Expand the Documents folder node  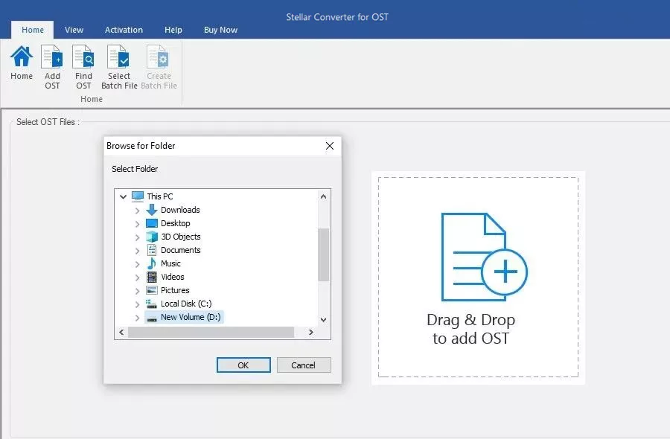[x=137, y=251]
